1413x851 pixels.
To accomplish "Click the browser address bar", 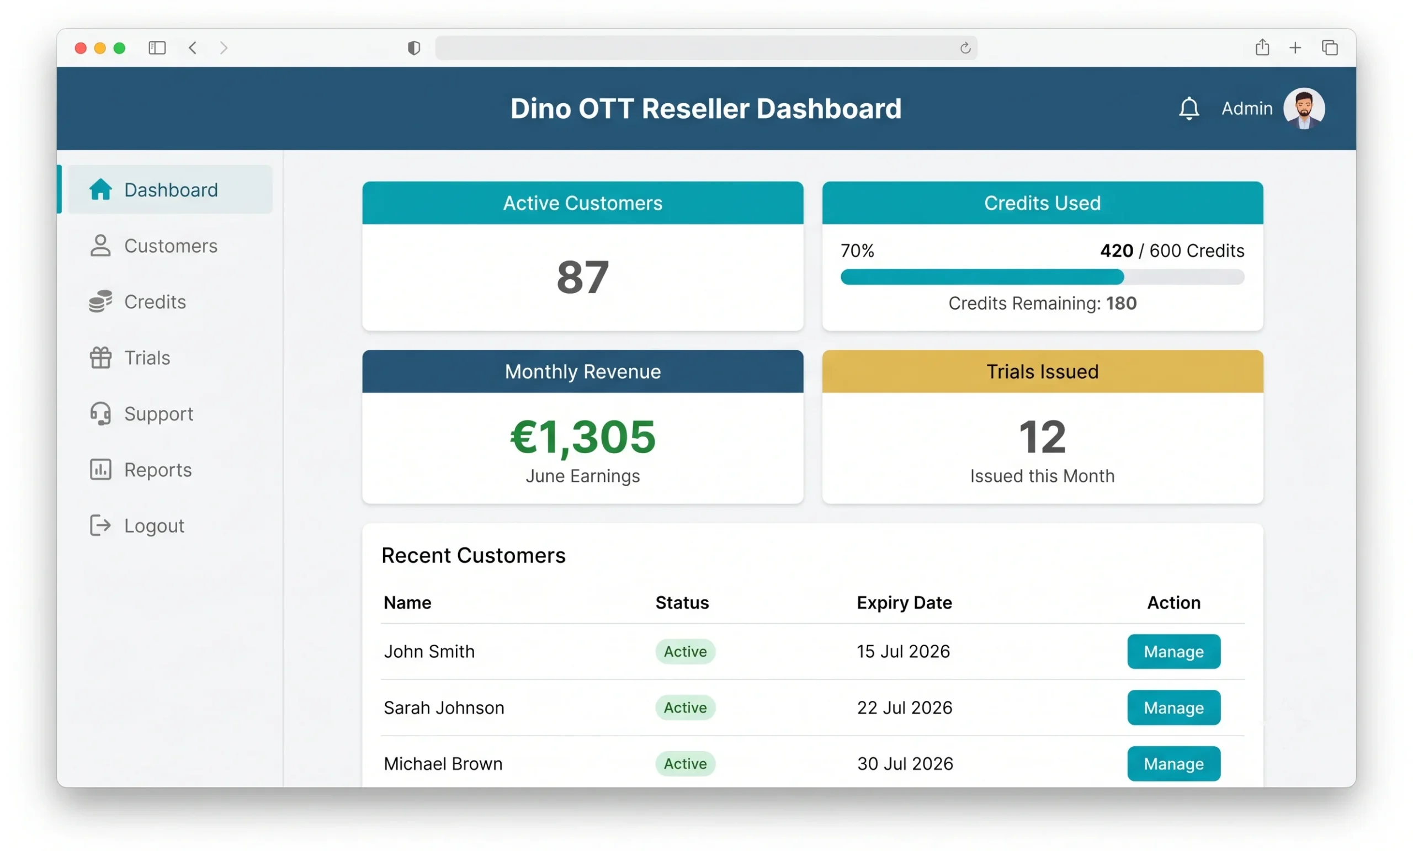I will click(x=706, y=47).
